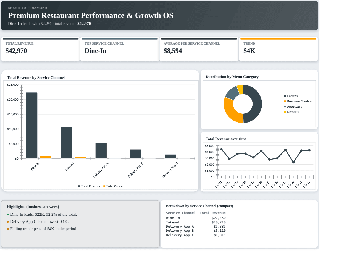Select the Delivery App C revenue bar
The image size is (339, 255).
pyautogui.click(x=170, y=157)
